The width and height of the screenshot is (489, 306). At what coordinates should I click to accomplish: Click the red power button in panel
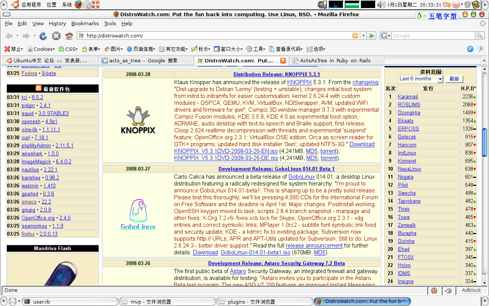pos(456,5)
